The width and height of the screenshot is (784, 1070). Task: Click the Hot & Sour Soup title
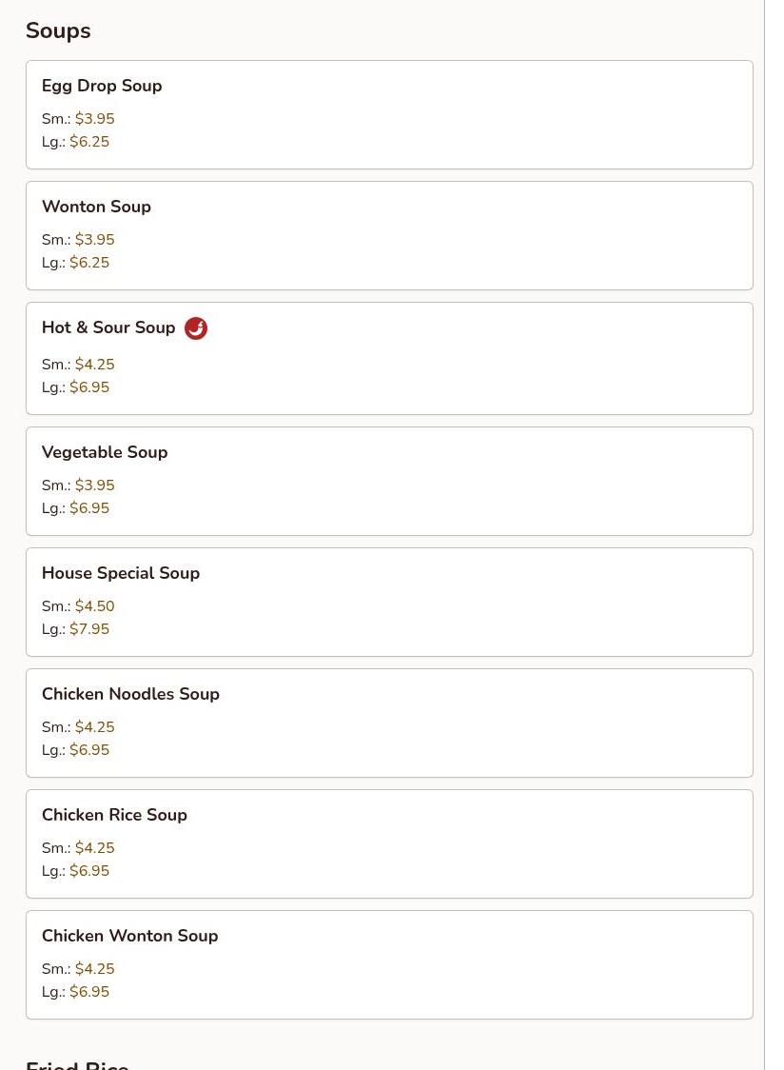[x=108, y=327]
